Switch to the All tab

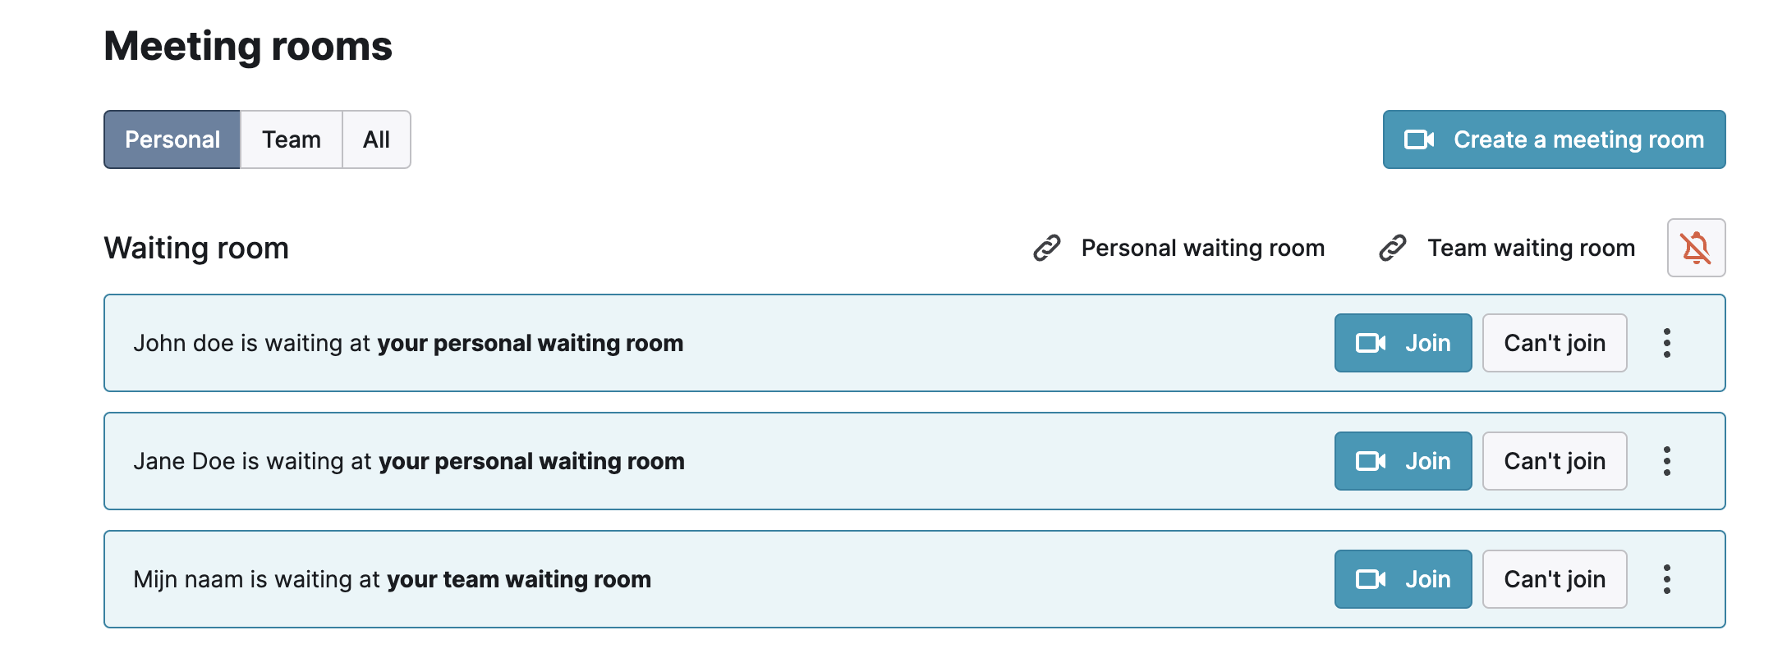(377, 139)
